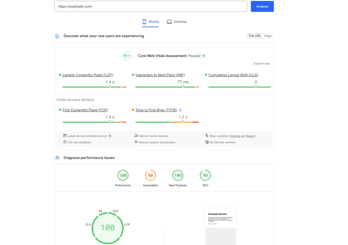Click the CLS distribution bar
The height and width of the screenshot is (245, 348).
pos(240,87)
